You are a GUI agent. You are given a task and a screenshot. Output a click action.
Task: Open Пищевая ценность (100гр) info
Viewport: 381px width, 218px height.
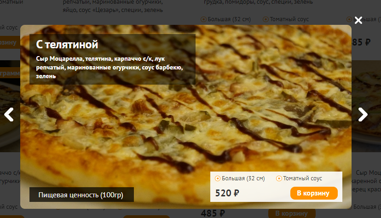click(x=81, y=195)
